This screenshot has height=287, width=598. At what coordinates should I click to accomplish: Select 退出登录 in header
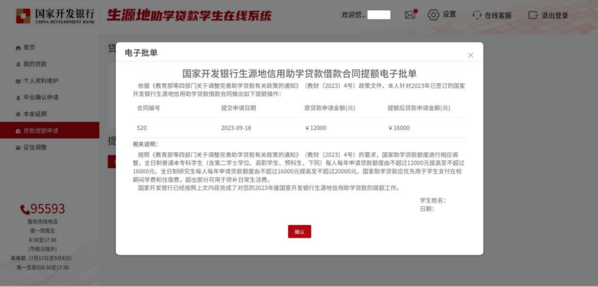click(555, 15)
